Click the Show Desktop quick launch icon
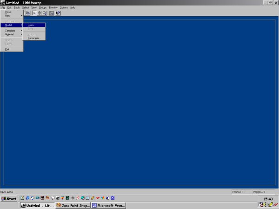 tap(22, 198)
